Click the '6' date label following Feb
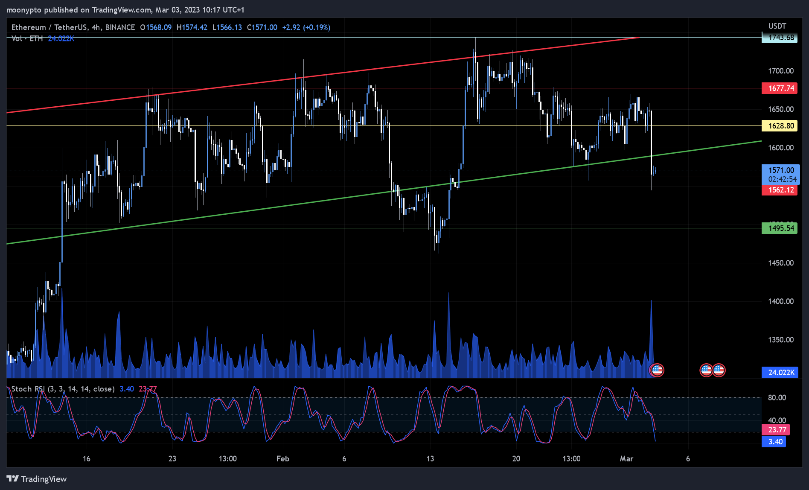Screen dimensions: 809x490 (x=344, y=459)
